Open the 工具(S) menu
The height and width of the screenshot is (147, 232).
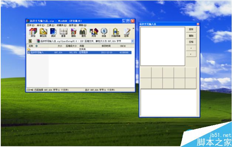(51, 26)
